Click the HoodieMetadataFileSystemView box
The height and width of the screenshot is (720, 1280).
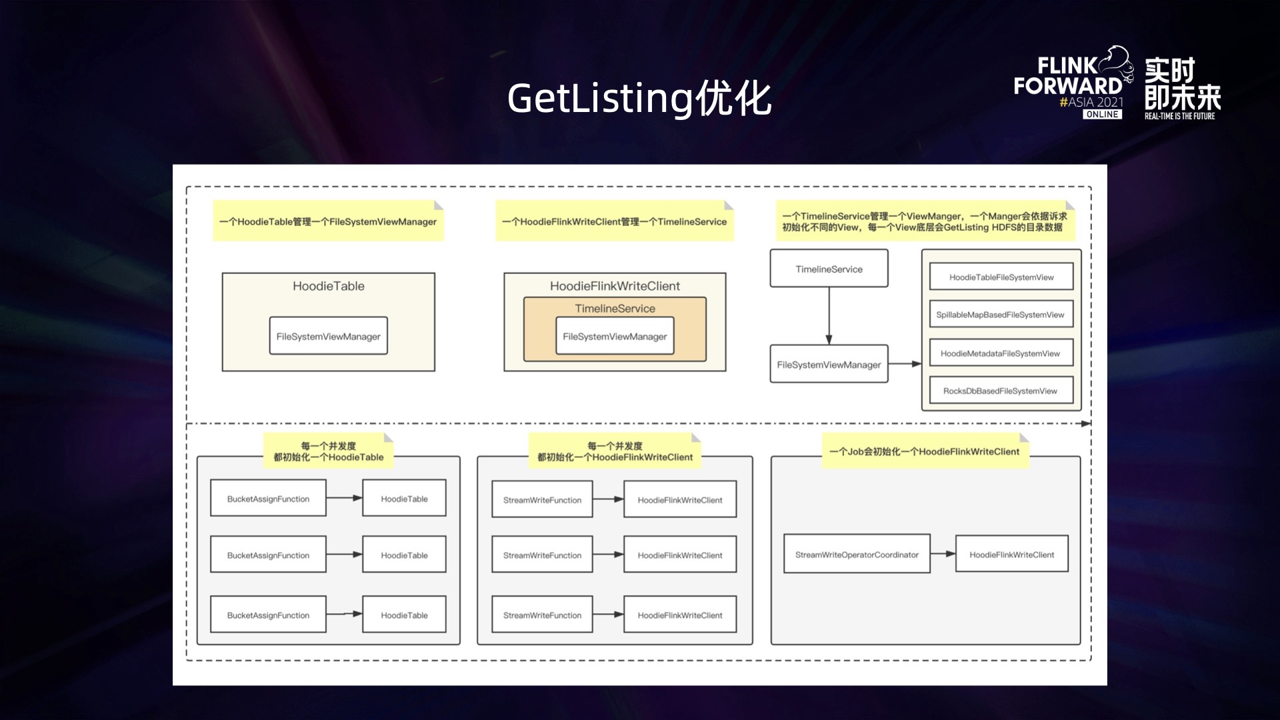(1000, 353)
